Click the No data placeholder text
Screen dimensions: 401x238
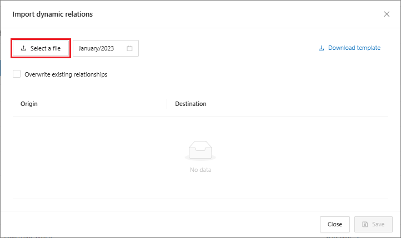(x=200, y=170)
